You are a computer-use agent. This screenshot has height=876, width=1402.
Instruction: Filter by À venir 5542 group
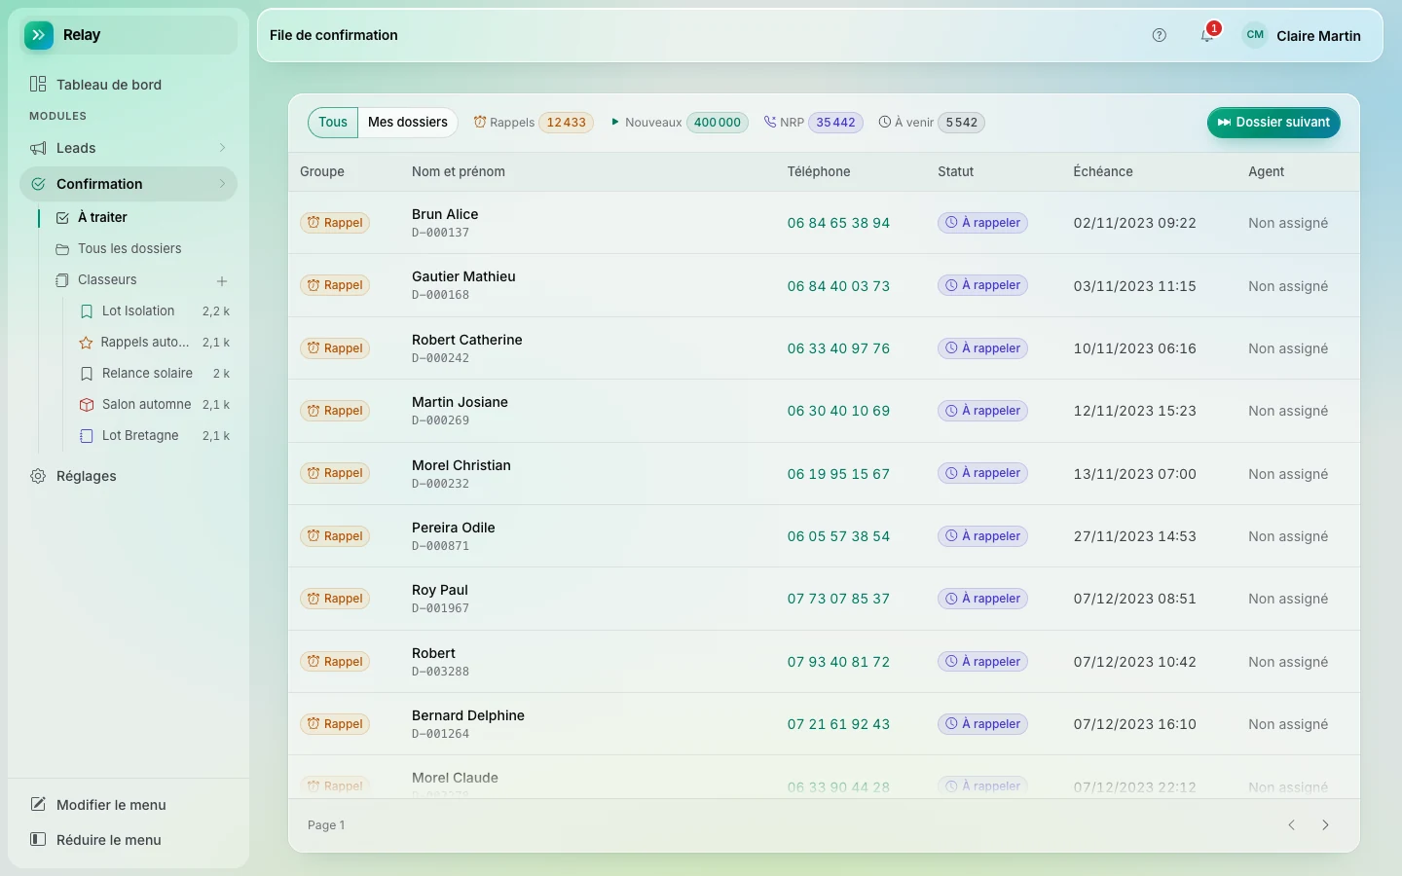[931, 123]
